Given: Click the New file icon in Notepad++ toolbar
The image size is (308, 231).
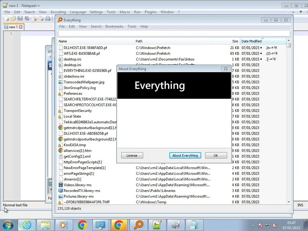Looking at the screenshot, I should [x=7, y=19].
